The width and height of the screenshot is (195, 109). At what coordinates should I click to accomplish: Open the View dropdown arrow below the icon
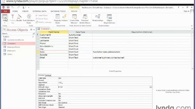click(x=5, y=23)
